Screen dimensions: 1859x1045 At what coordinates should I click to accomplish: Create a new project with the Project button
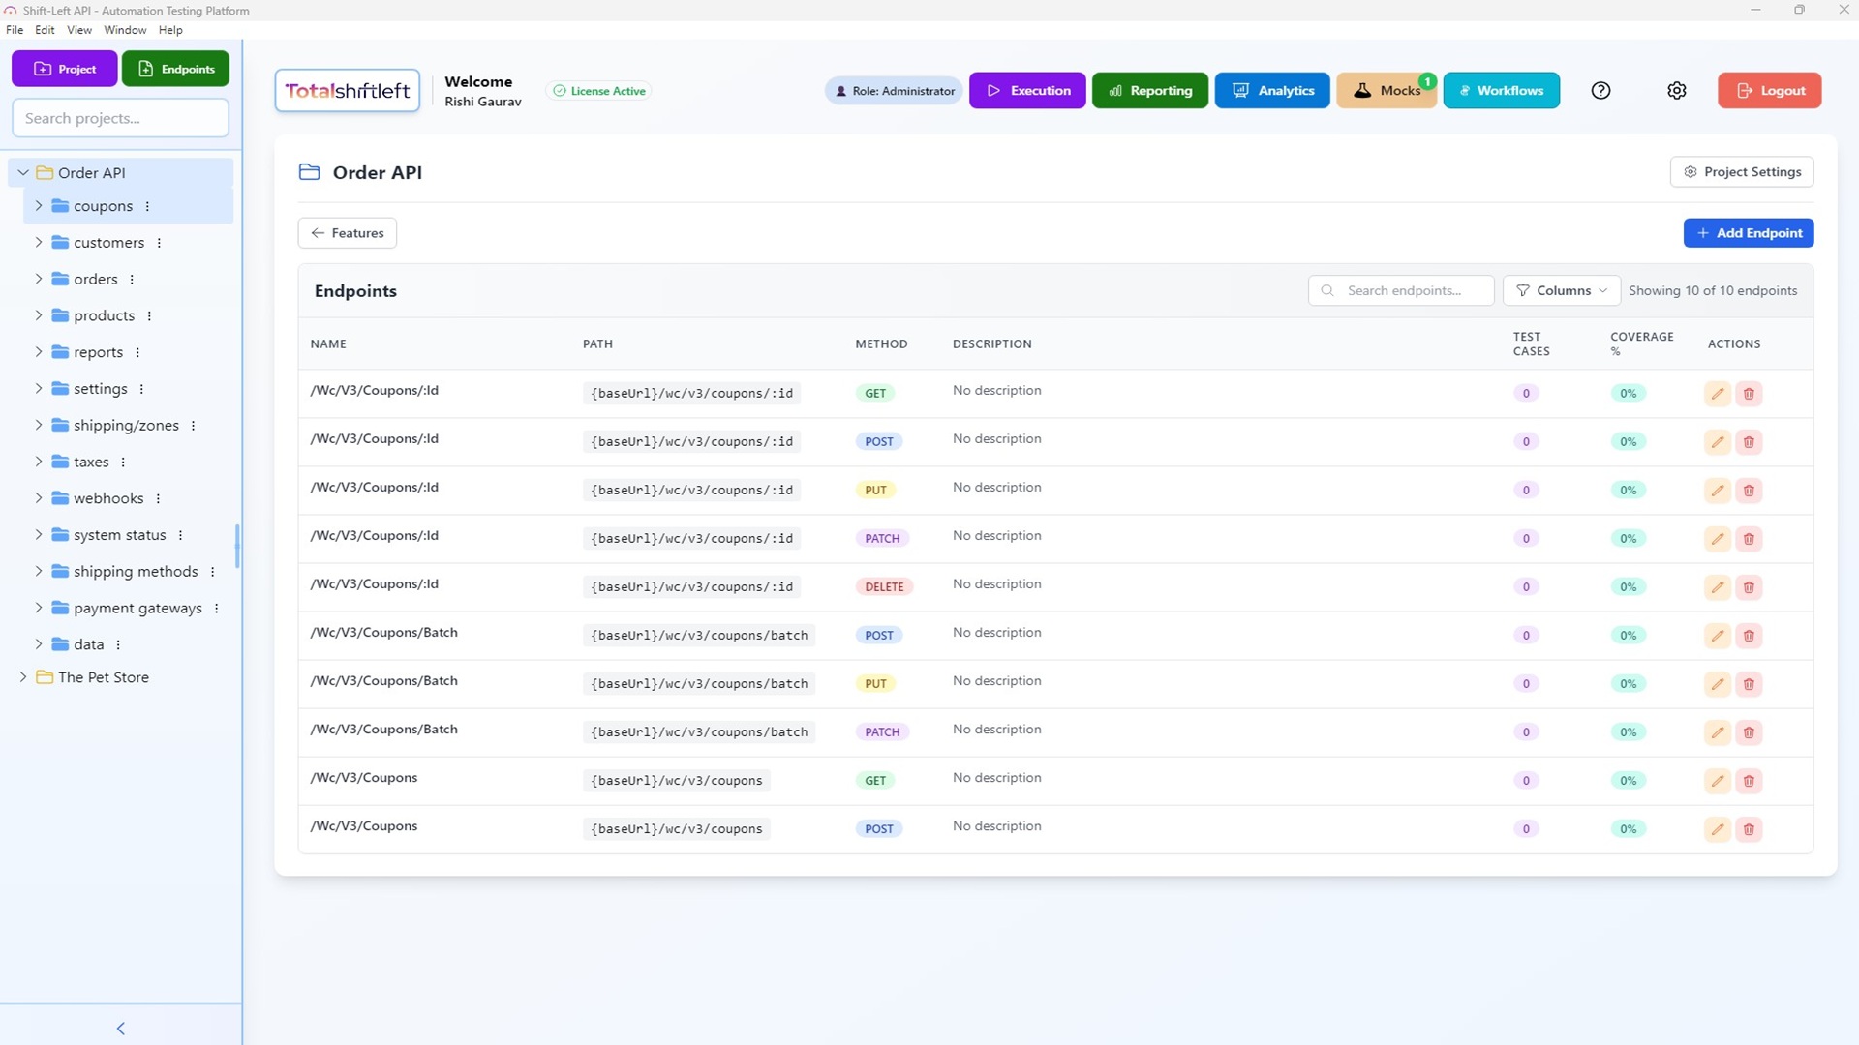(x=64, y=68)
